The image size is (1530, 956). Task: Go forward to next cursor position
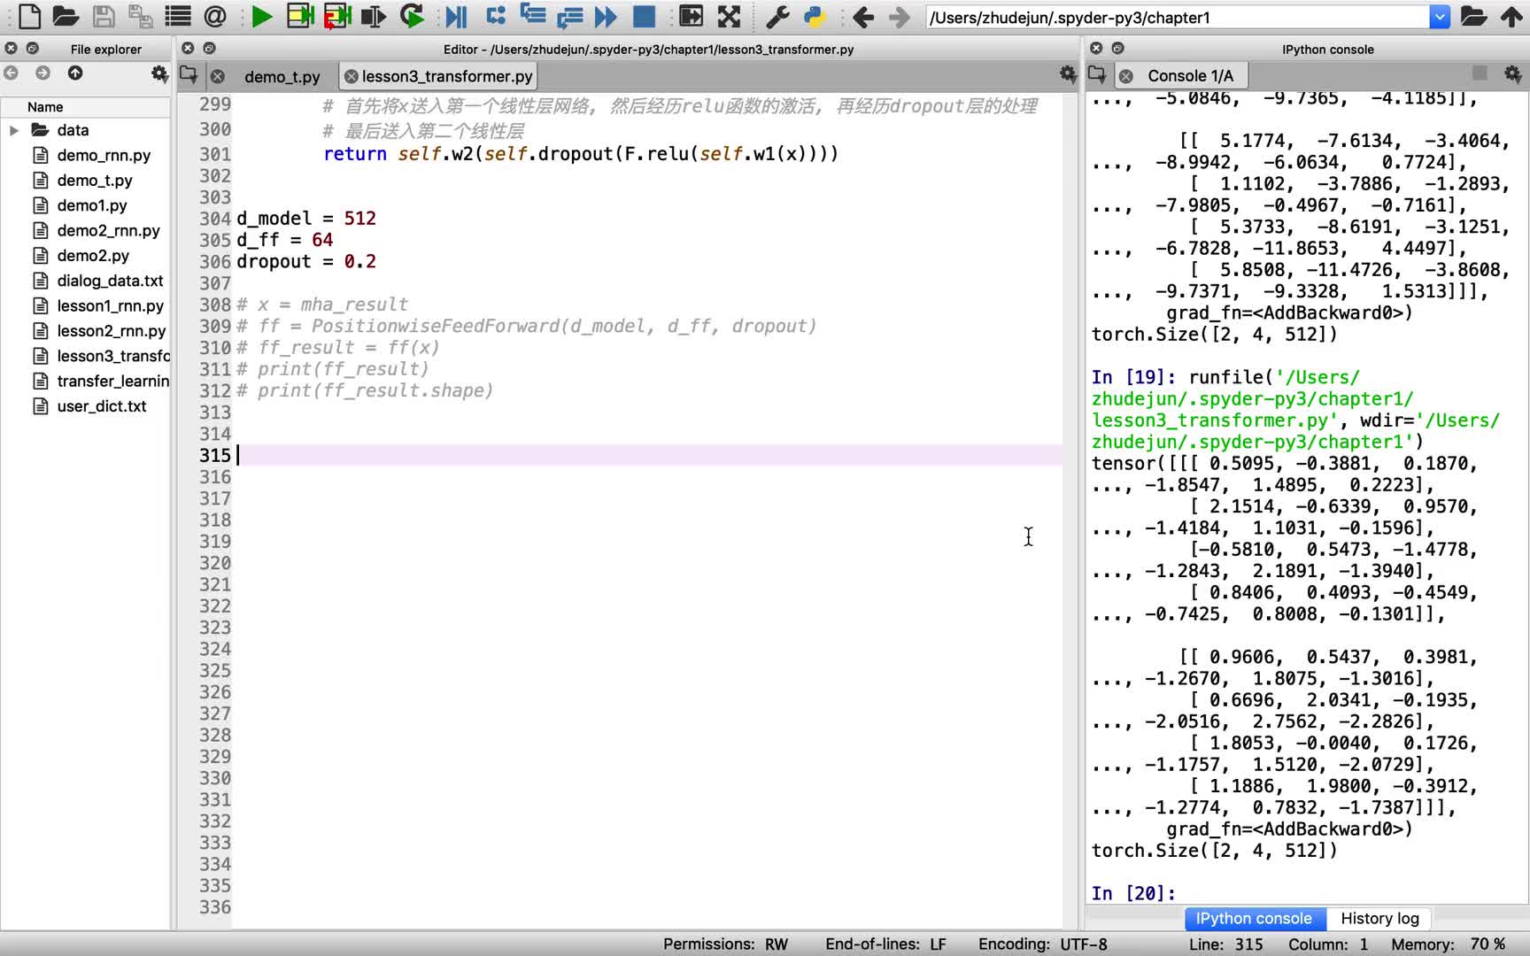coord(899,16)
